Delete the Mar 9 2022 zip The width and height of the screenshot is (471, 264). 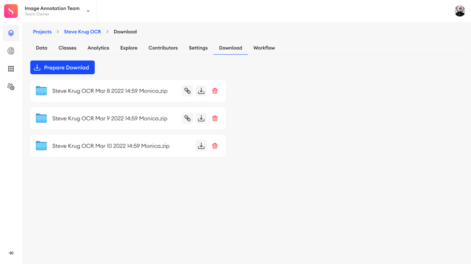tap(215, 118)
